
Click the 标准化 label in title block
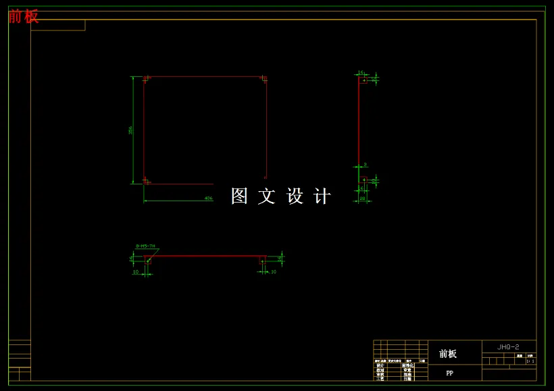point(407,365)
